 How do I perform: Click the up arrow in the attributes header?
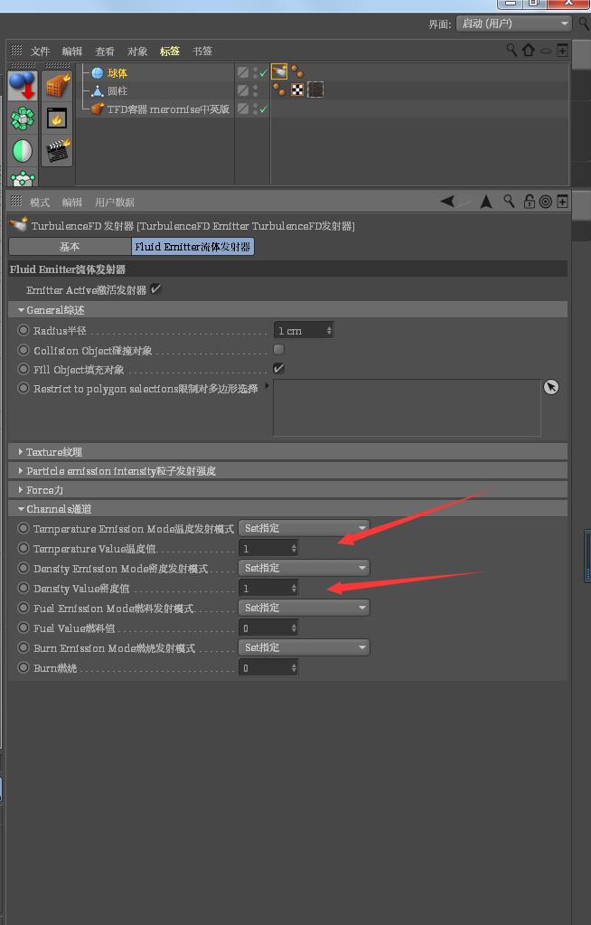coord(486,202)
